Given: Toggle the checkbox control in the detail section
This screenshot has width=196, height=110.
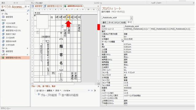Looking at the screenshot, I should [x=35, y=15].
